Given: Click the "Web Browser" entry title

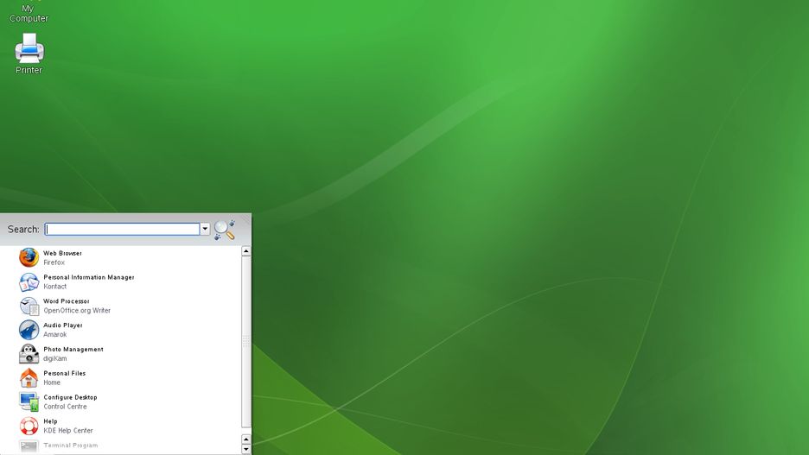Looking at the screenshot, I should pyautogui.click(x=62, y=253).
